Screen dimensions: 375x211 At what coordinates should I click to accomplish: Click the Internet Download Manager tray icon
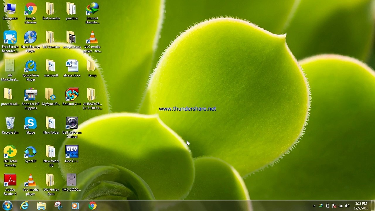[x=321, y=206]
